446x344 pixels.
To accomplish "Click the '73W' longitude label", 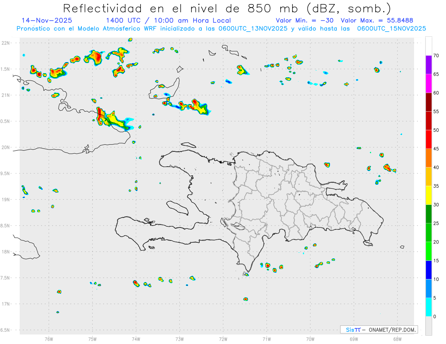I will (180, 339).
